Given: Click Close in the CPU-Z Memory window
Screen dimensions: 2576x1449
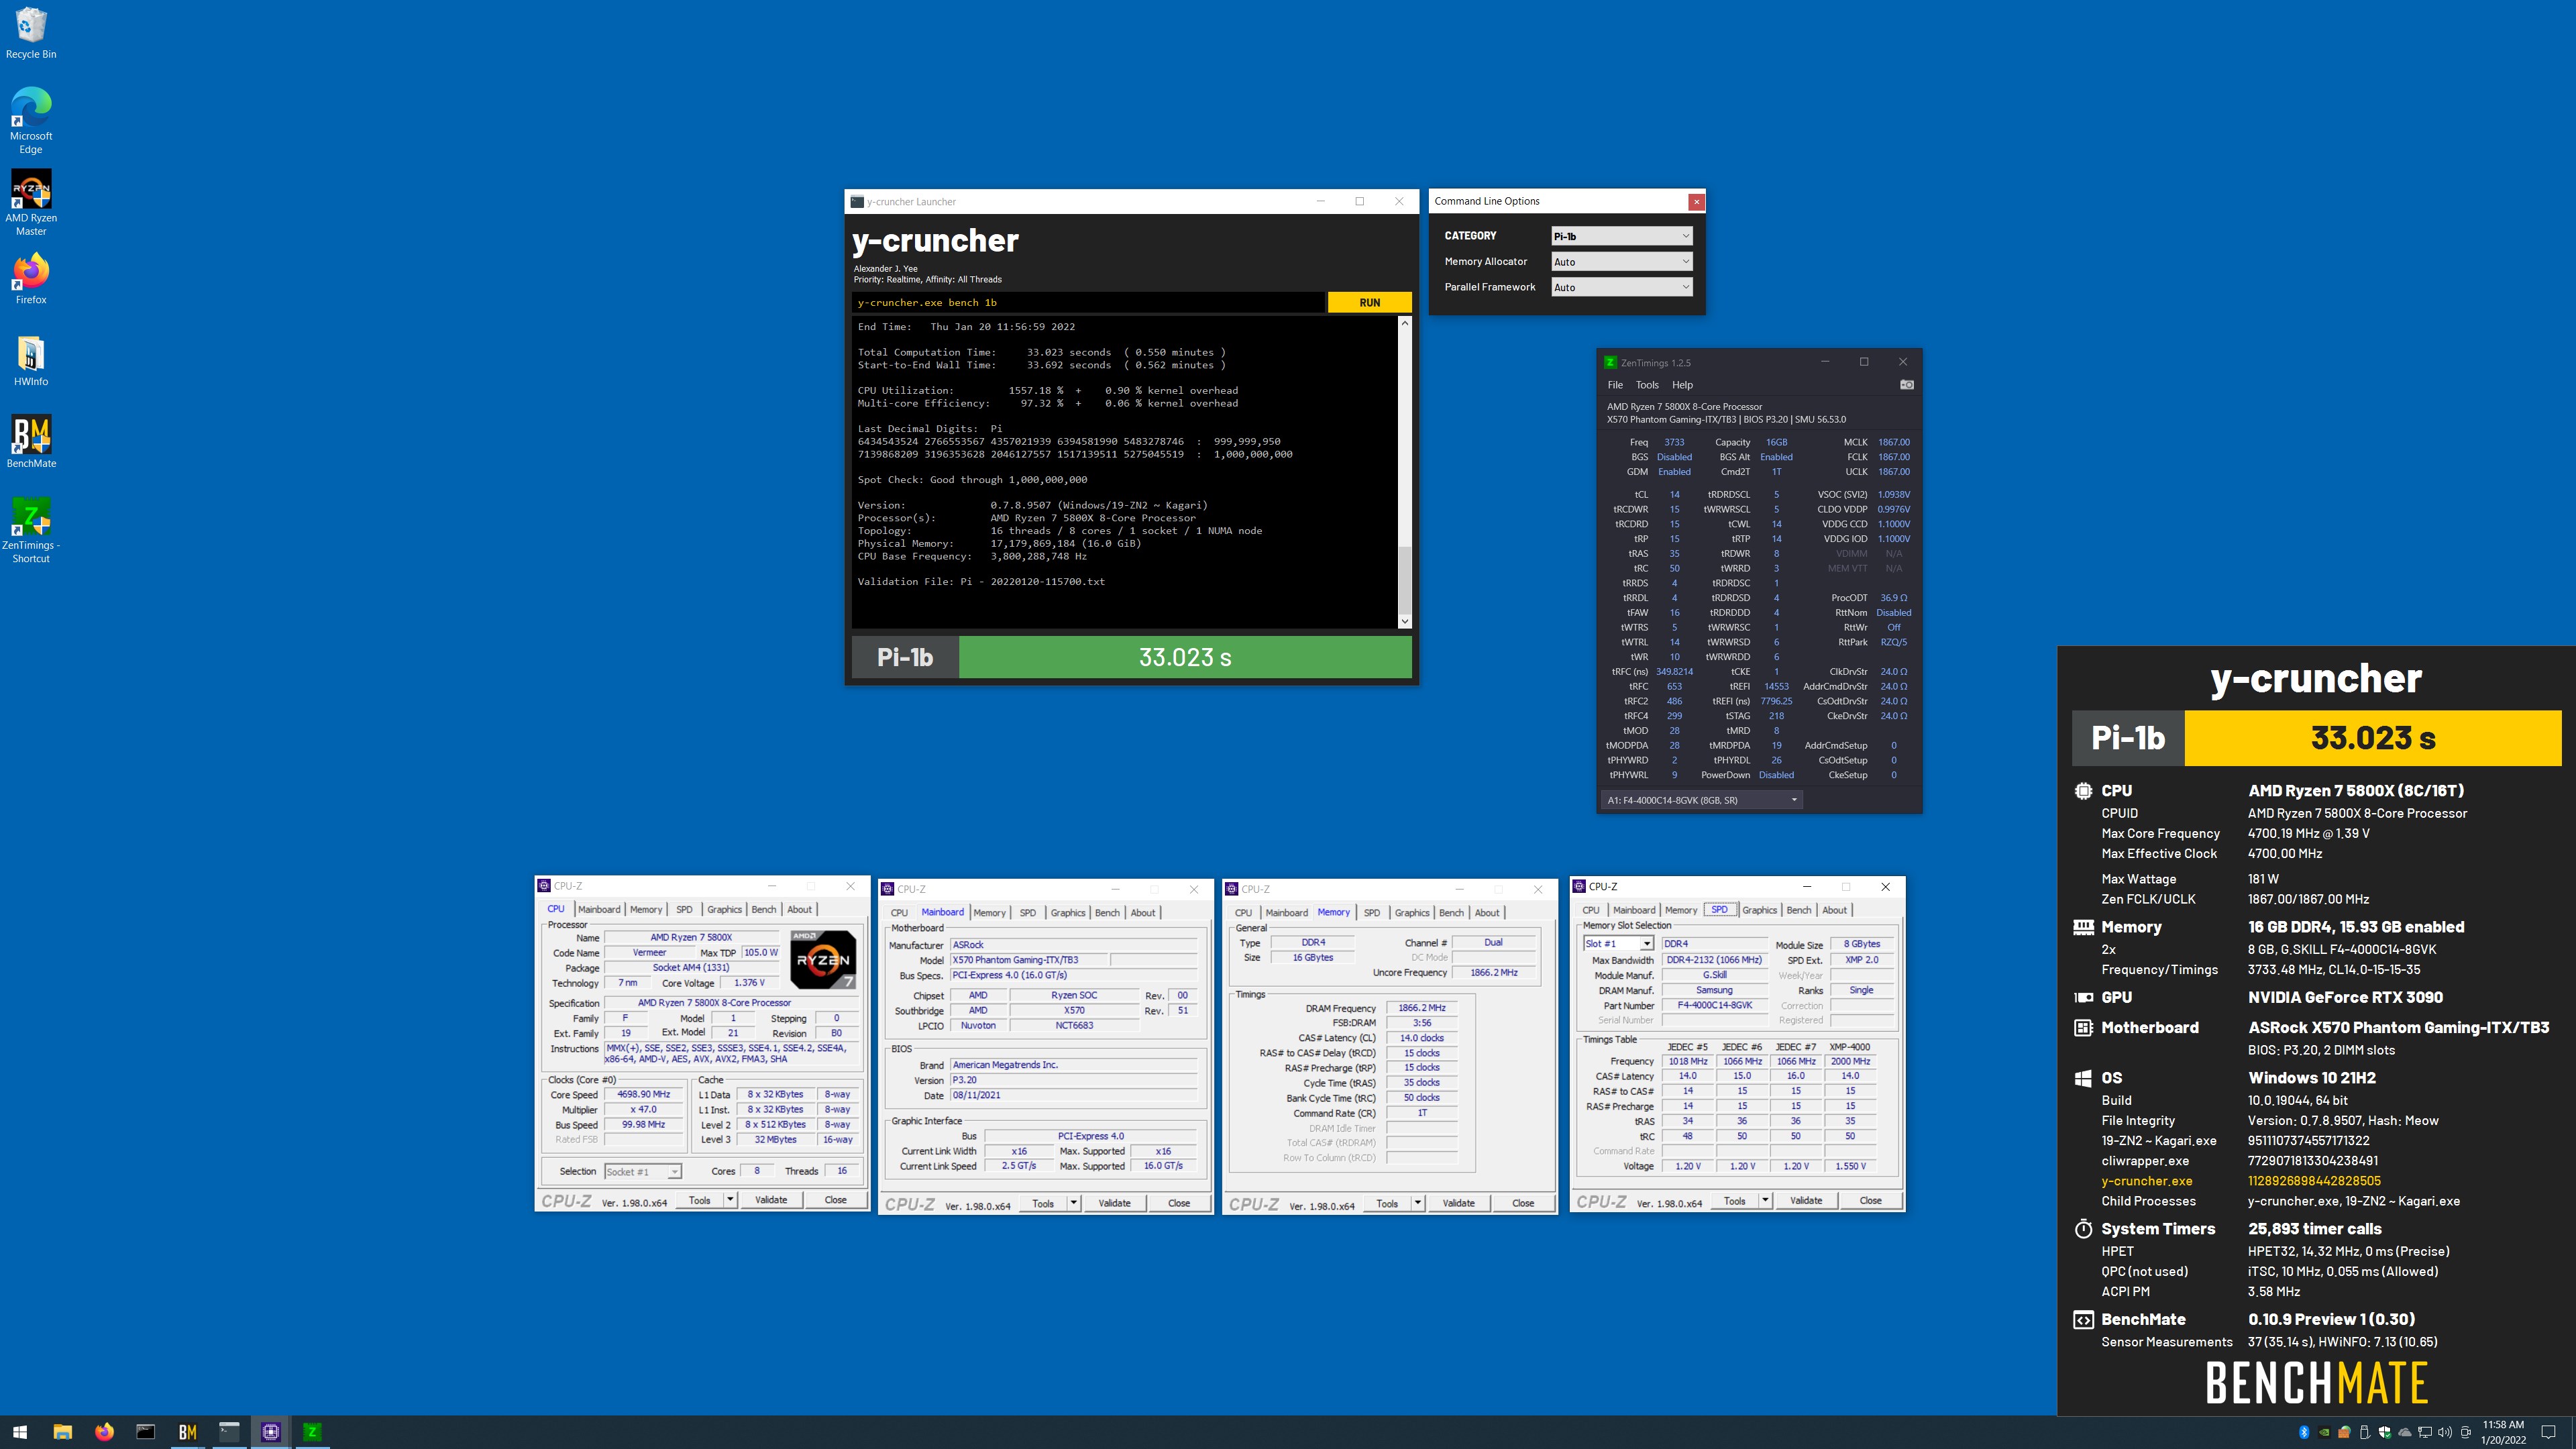Looking at the screenshot, I should pyautogui.click(x=1523, y=1203).
